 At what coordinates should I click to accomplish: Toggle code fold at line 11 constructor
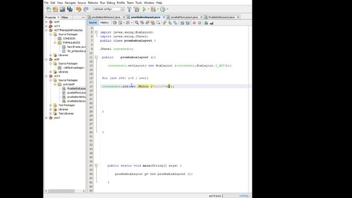[96, 57]
